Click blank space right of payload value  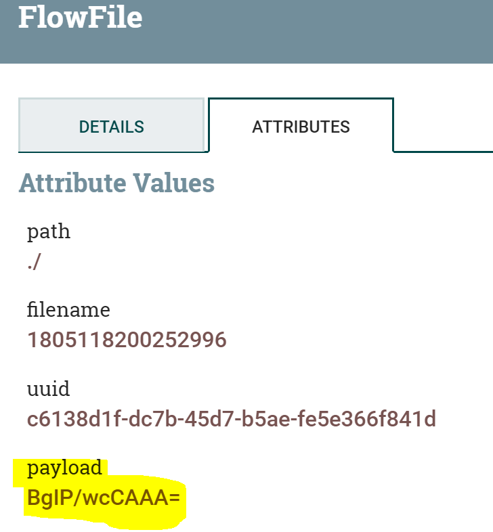click(x=339, y=498)
